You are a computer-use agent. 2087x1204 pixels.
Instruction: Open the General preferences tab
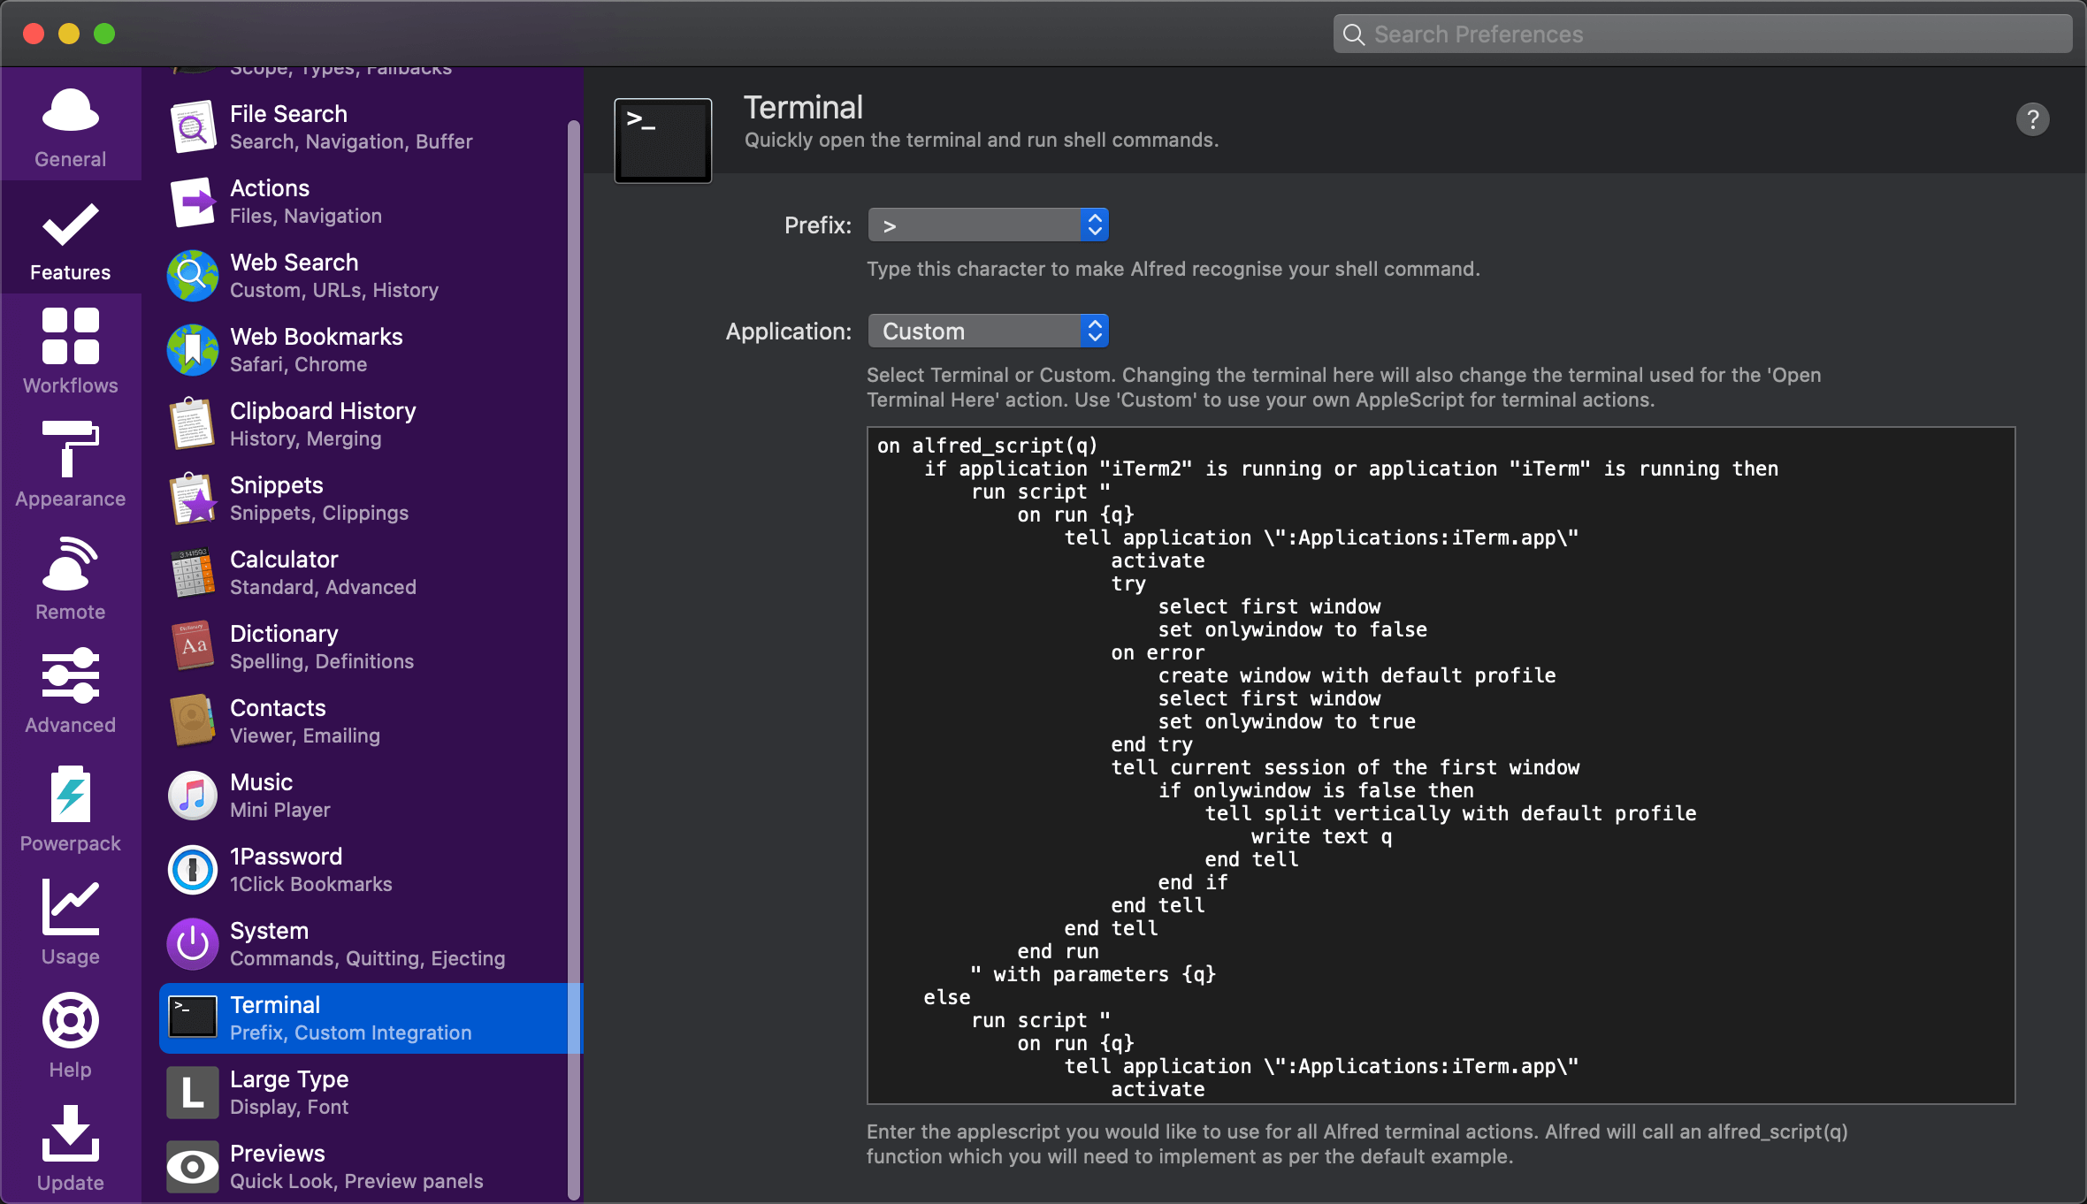pyautogui.click(x=71, y=126)
